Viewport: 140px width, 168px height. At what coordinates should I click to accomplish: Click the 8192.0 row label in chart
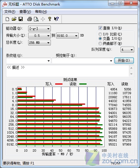click(12, 144)
